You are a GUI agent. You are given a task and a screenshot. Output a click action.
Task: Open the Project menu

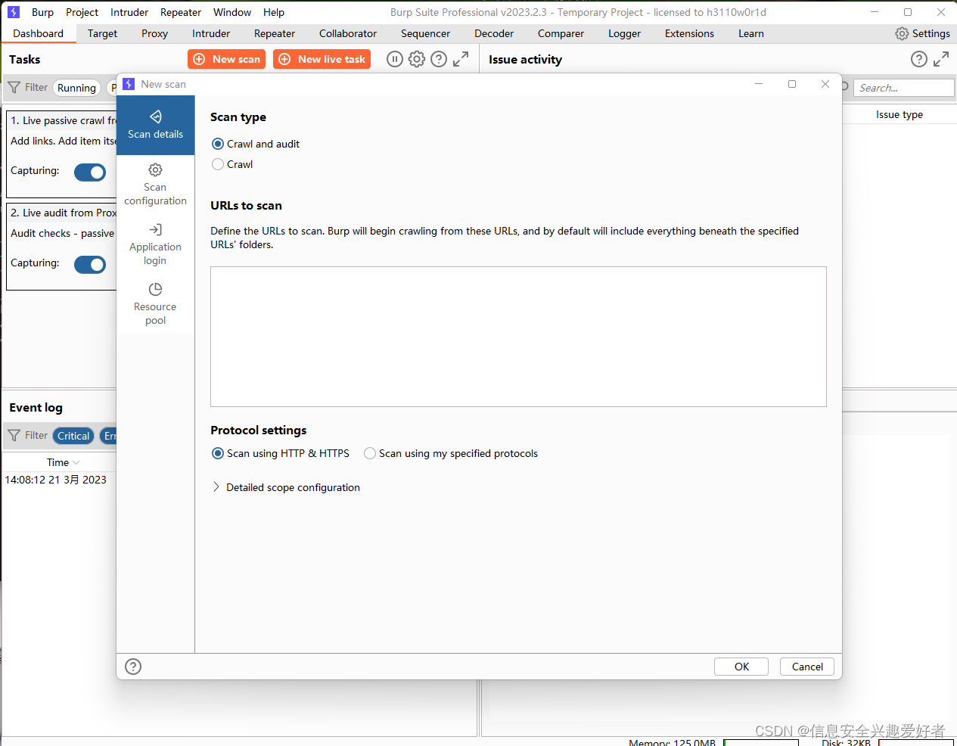tap(82, 12)
